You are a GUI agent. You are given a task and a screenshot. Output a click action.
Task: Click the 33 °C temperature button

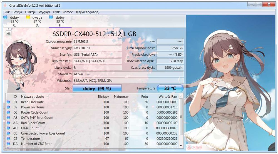pos(170,88)
